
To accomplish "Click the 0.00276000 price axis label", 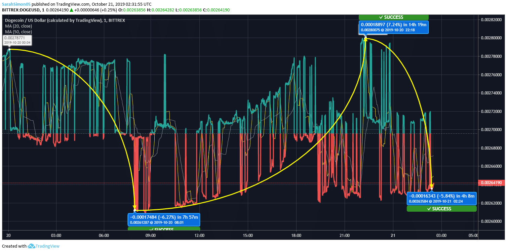I will (492, 75).
